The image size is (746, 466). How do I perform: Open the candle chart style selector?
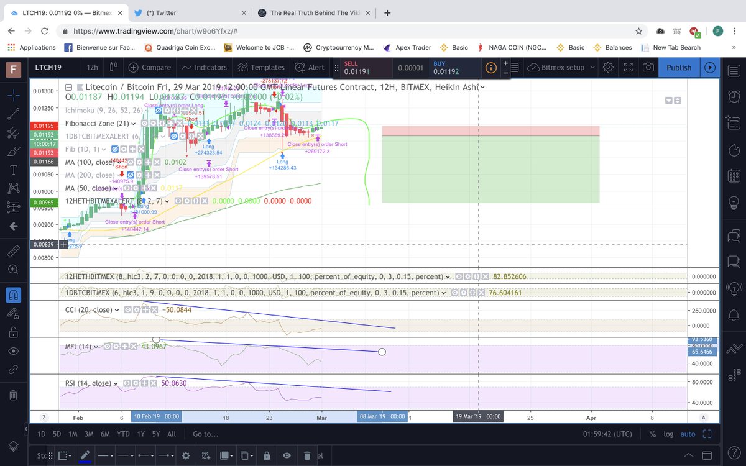114,67
